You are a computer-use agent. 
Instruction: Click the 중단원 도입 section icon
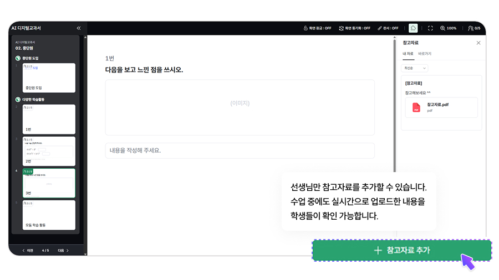18,58
